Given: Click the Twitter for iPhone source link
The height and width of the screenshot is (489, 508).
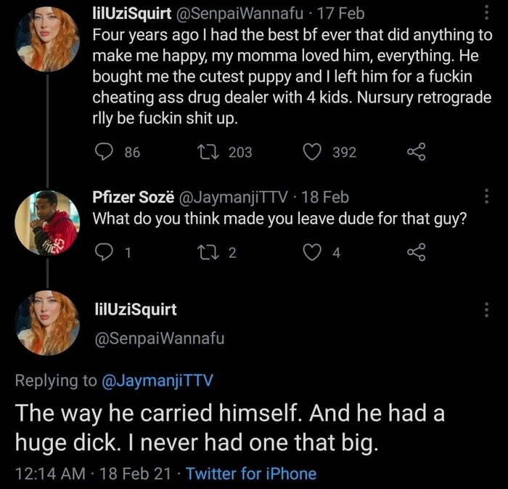Looking at the screenshot, I should pyautogui.click(x=251, y=474).
